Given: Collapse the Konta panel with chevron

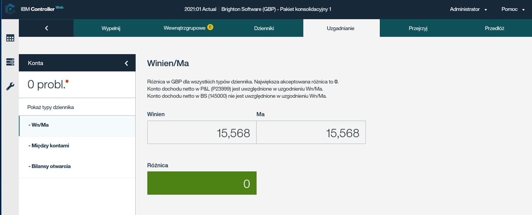Looking at the screenshot, I should point(126,63).
